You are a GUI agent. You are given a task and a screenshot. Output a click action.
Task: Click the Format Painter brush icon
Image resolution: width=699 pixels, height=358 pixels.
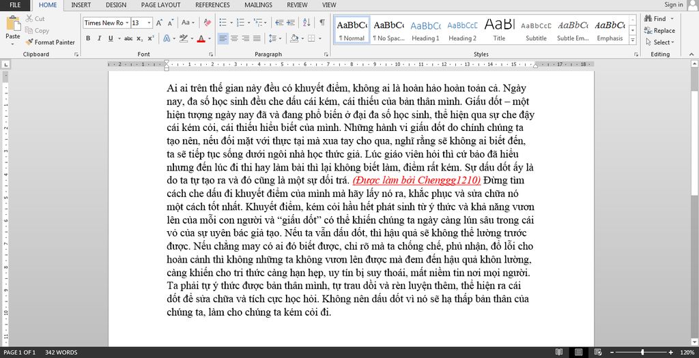(29, 42)
